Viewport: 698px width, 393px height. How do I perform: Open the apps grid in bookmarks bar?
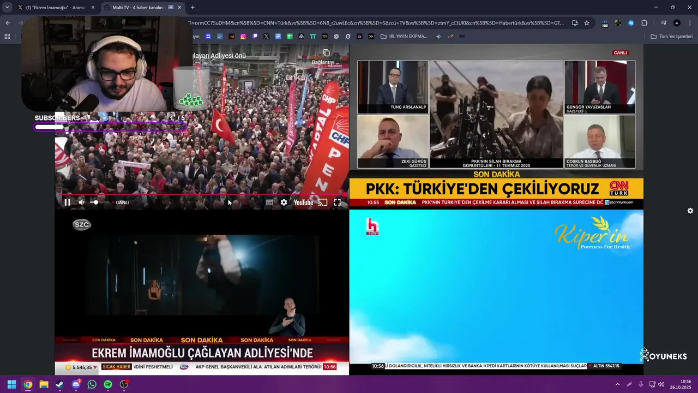click(x=7, y=37)
